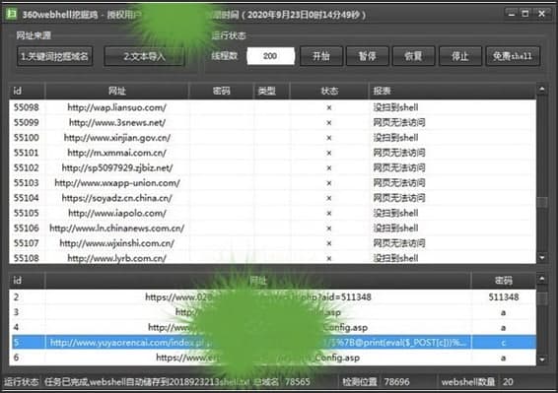Stop the task with 停止 button
This screenshot has width=558, height=393.
(x=460, y=56)
